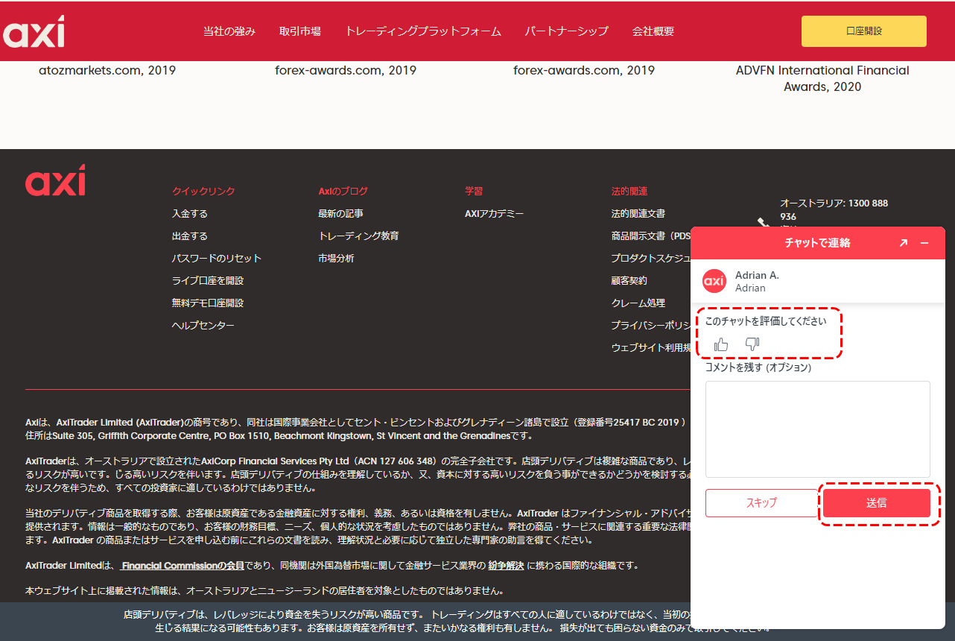Click the red Axi logo in the footer

[55, 180]
